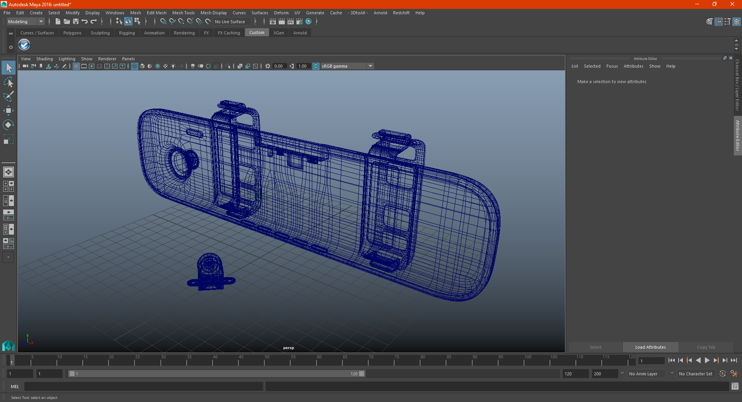Image resolution: width=742 pixels, height=402 pixels.
Task: Toggle viewport grid display
Action: [76, 66]
